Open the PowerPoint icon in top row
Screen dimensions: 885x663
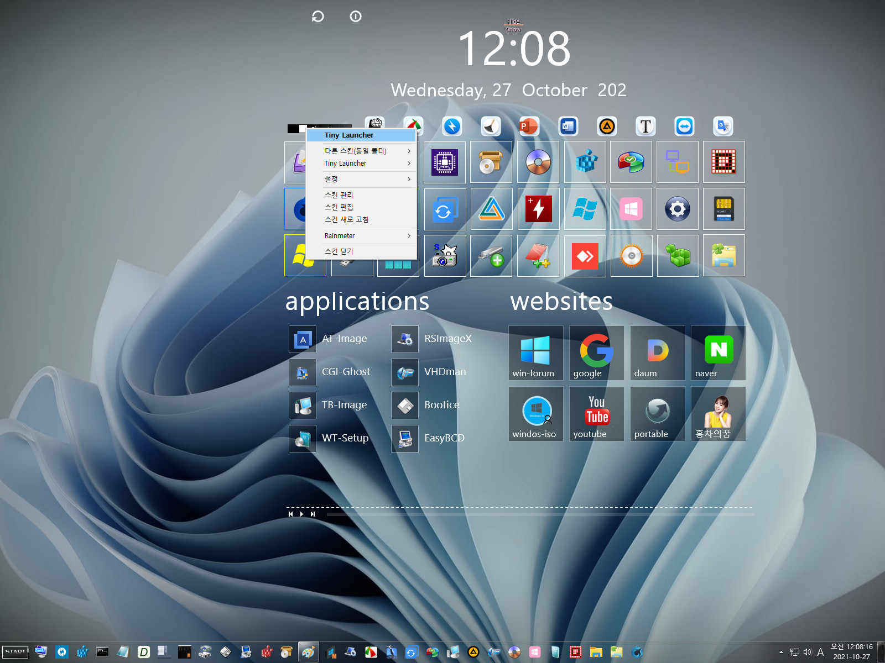tap(529, 127)
